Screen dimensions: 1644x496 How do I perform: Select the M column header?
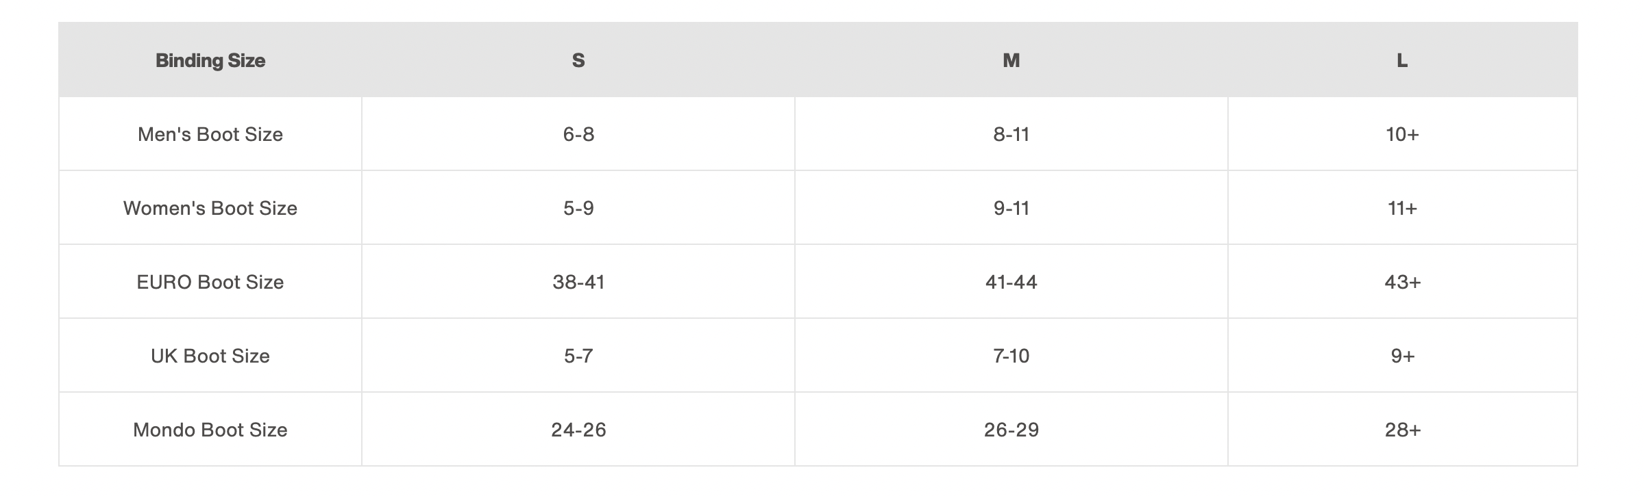click(x=1011, y=60)
